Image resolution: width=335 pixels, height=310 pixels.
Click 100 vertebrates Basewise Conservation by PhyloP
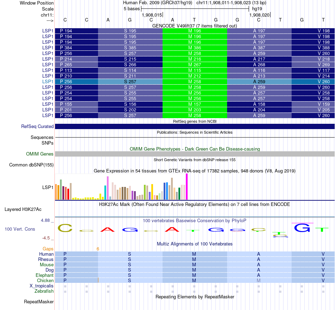(194, 220)
